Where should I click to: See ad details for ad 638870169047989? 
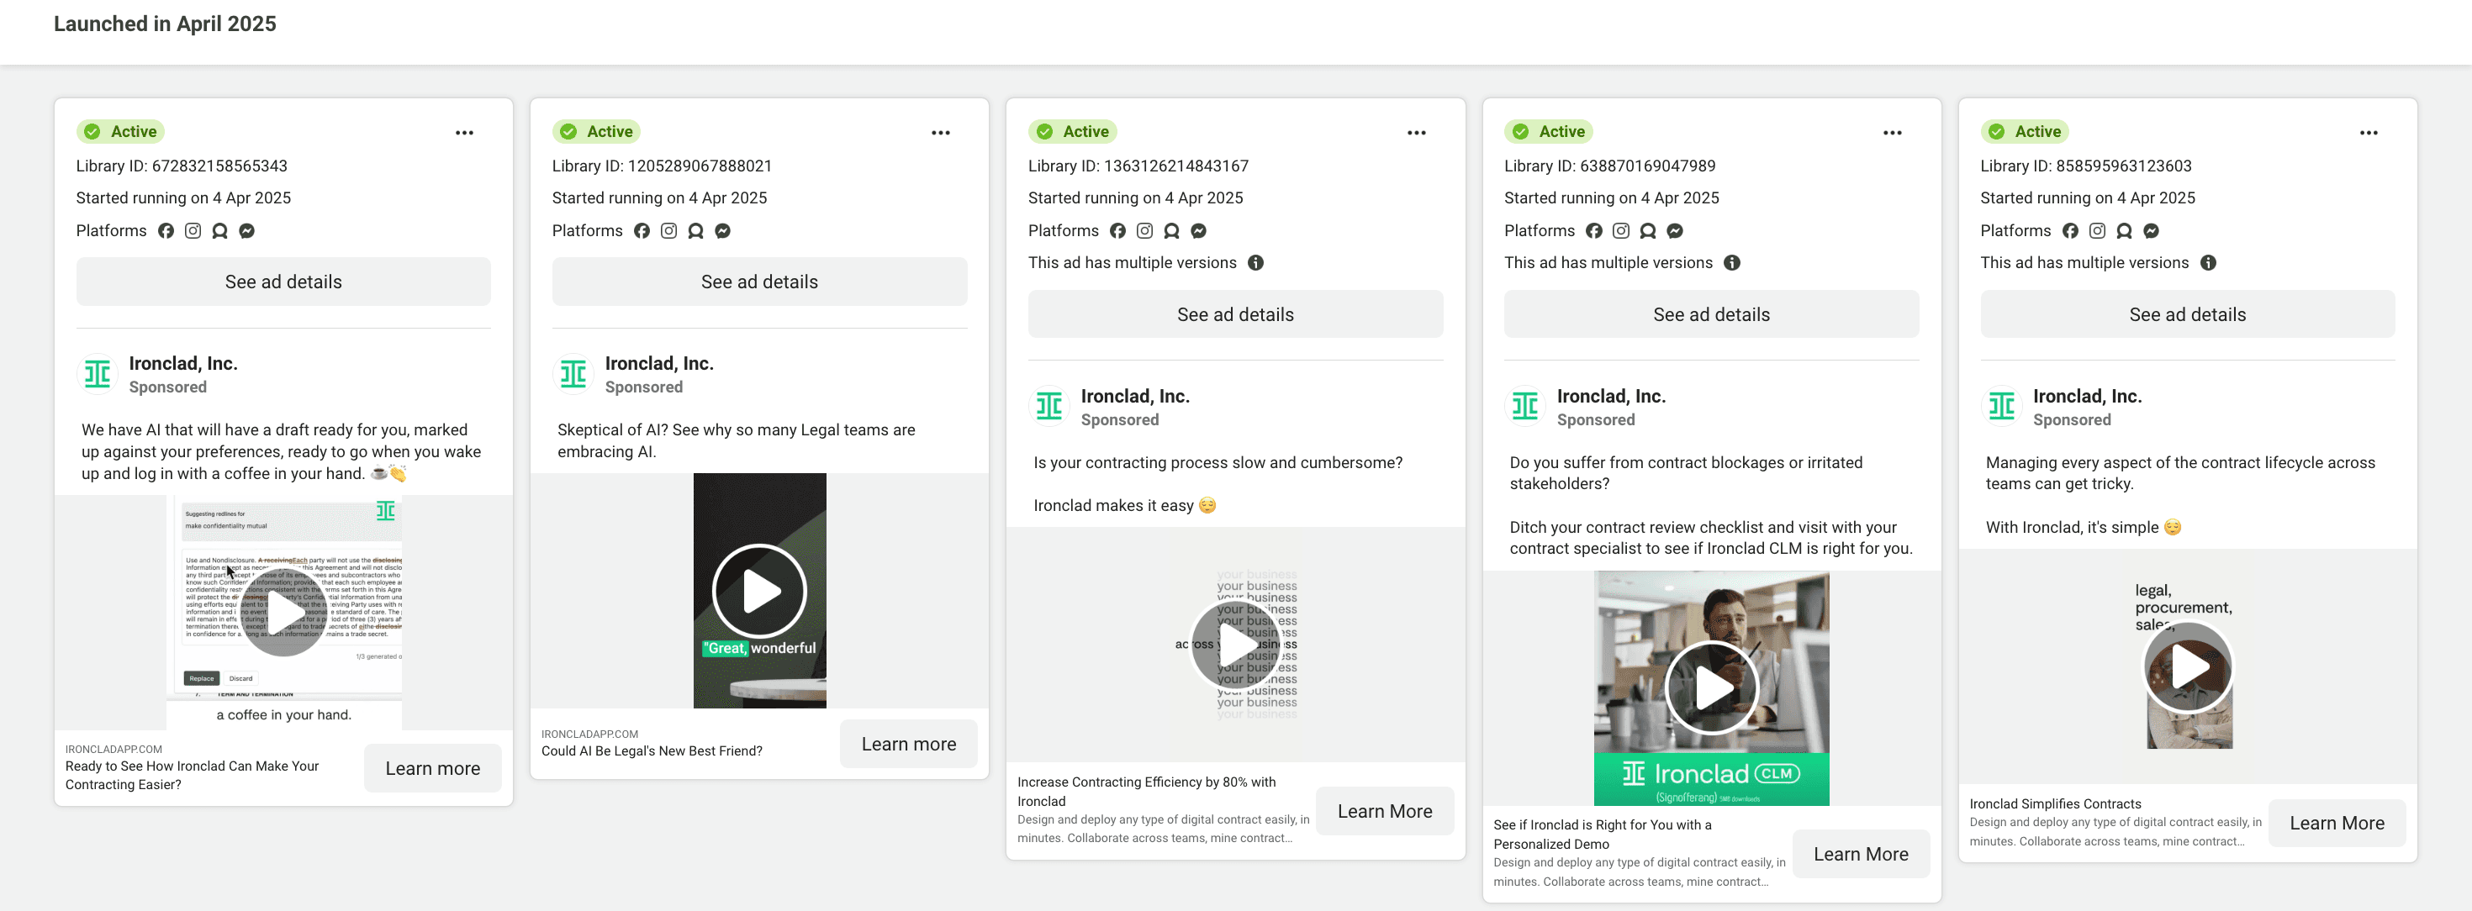(x=1711, y=314)
